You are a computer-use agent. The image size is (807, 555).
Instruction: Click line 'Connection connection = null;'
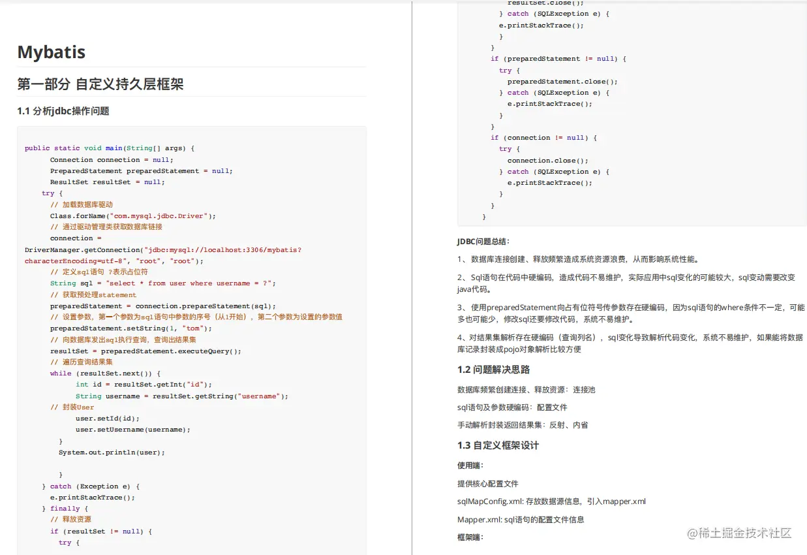point(112,160)
